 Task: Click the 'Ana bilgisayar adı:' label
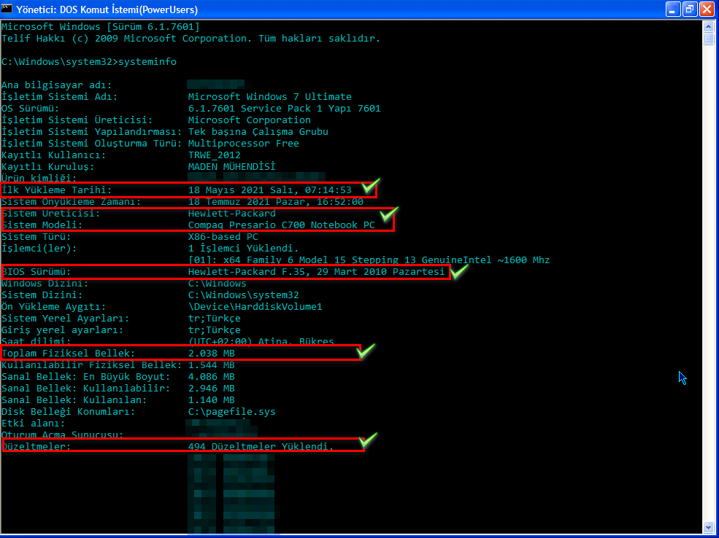[57, 85]
